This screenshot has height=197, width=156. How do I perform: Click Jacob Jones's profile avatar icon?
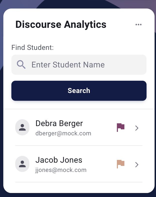[22, 164]
